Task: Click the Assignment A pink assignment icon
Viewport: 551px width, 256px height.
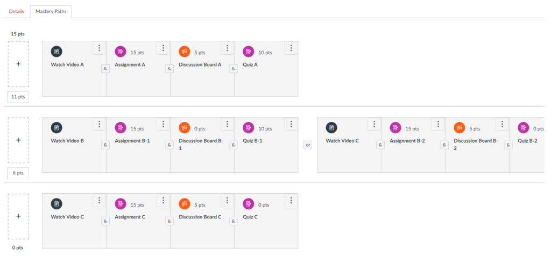Action: pos(121,52)
